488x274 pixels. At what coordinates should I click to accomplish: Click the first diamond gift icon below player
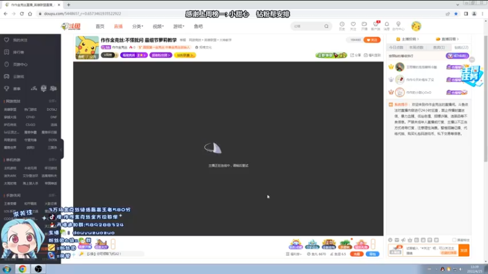(x=296, y=244)
